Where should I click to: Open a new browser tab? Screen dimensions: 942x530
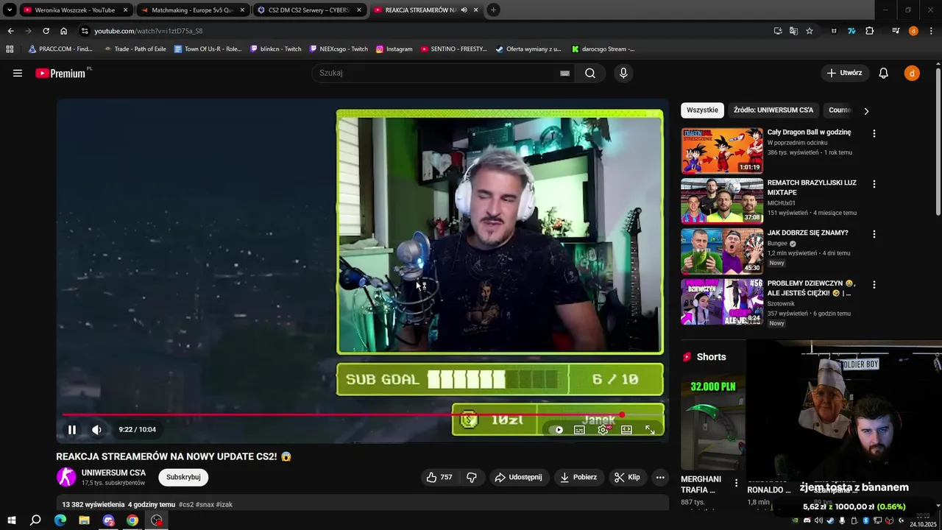coord(493,10)
